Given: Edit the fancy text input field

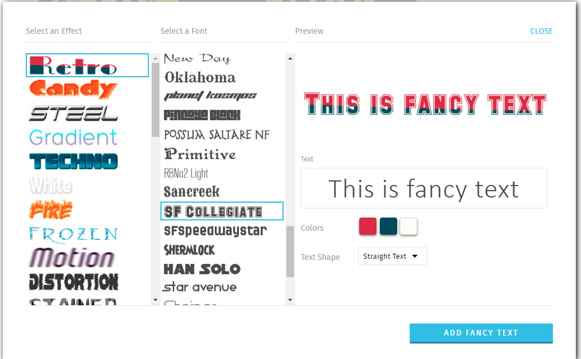Looking at the screenshot, I should coord(423,188).
